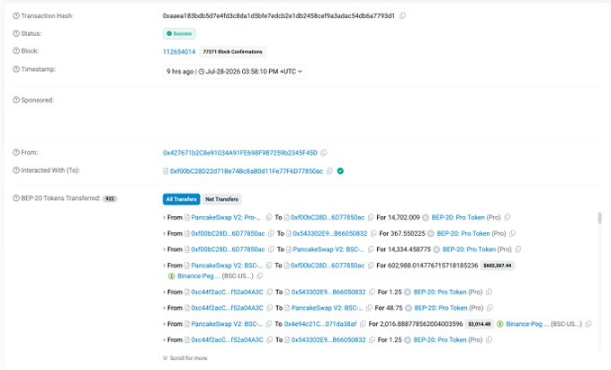The width and height of the screenshot is (611, 370).
Task: Click the '9 hrs ago' timestamp text
Action: pyautogui.click(x=180, y=72)
